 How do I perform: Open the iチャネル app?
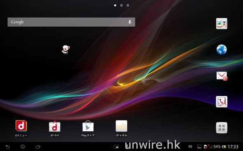pyautogui.click(x=121, y=128)
